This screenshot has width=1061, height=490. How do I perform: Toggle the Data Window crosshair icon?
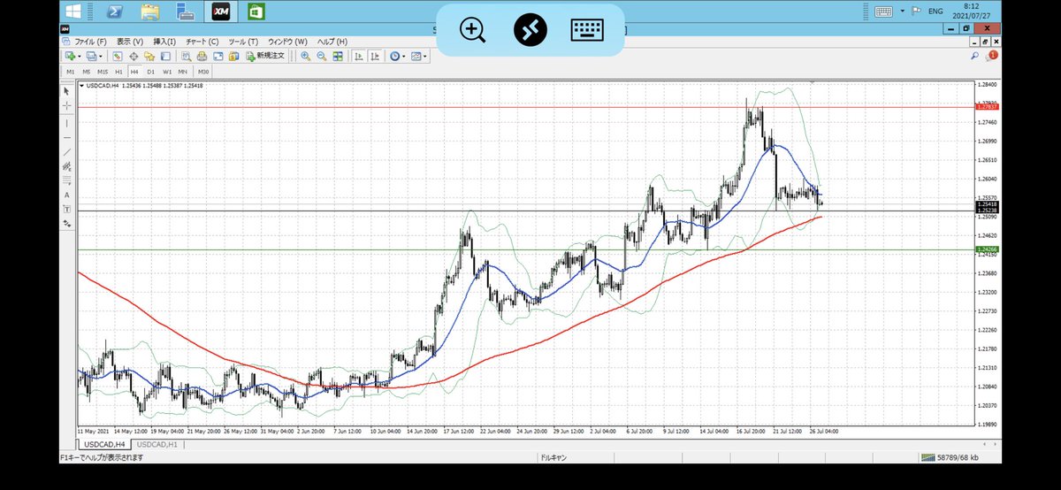pos(134,56)
